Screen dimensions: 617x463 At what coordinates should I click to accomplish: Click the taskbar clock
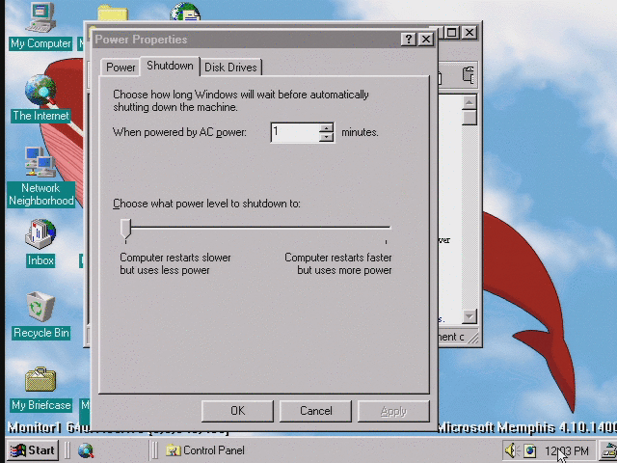[567, 450]
